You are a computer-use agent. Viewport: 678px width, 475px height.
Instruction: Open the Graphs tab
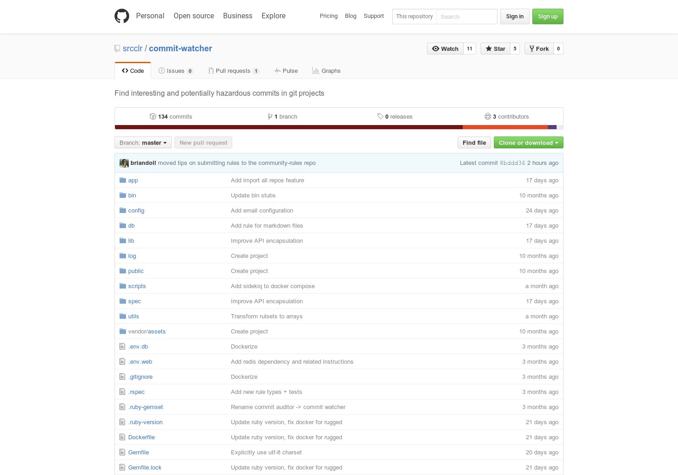(x=326, y=71)
